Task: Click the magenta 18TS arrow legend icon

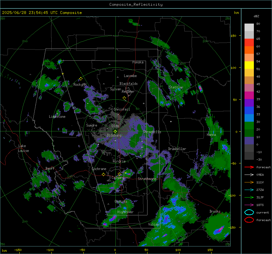Action: (x=249, y=205)
